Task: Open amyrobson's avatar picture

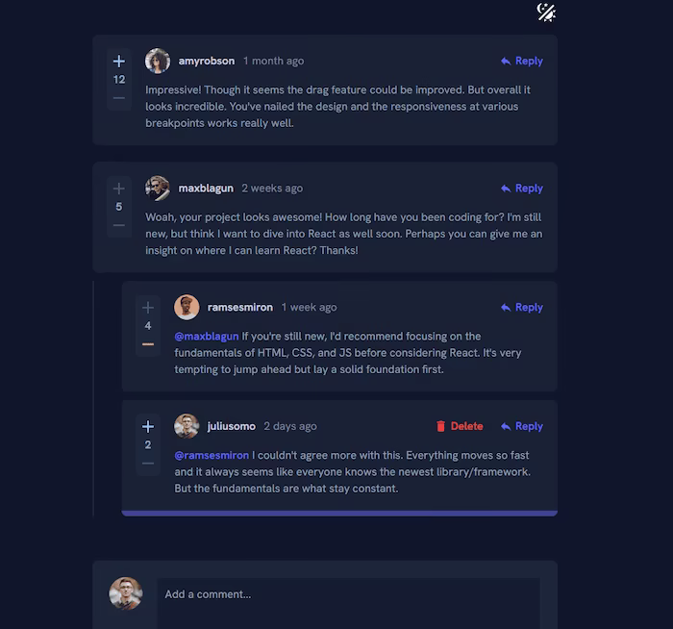Action: click(158, 61)
